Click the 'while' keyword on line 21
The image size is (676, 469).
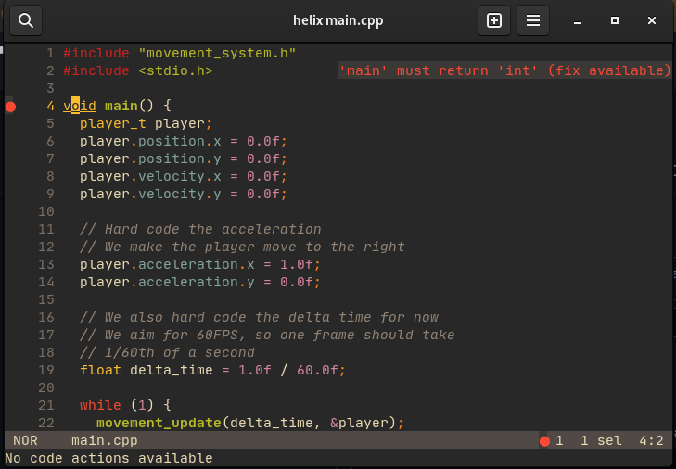100,405
